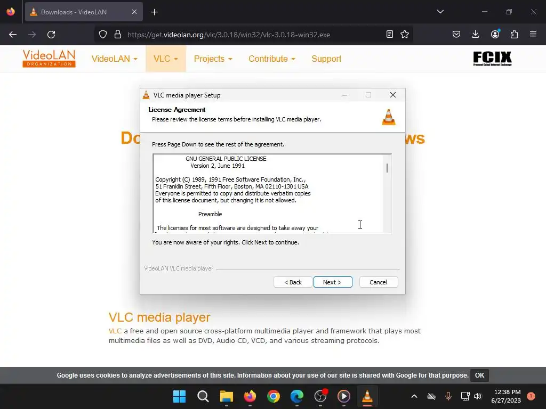Click the forward navigation arrow
Viewport: 546px width, 409px height.
(x=32, y=35)
